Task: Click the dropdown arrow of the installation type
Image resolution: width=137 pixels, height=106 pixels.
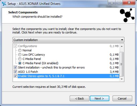Action: point(122,40)
